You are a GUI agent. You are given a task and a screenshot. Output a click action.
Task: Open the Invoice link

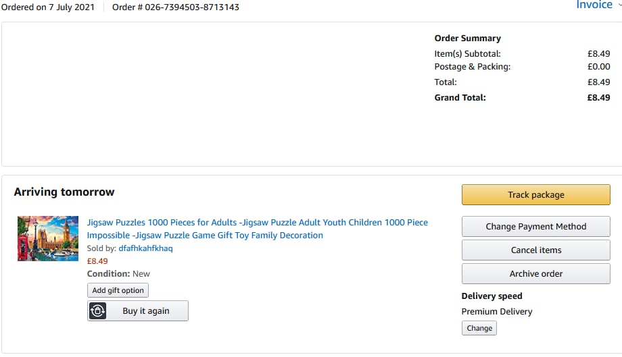[594, 5]
